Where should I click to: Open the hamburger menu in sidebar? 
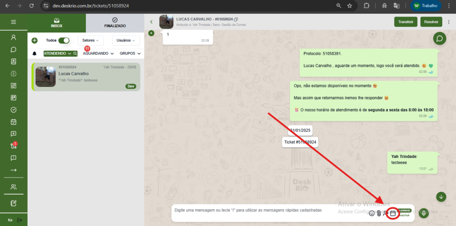tap(13, 22)
